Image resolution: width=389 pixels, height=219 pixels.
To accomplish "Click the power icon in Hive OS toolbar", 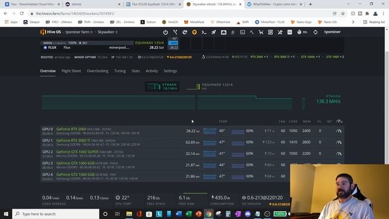I will coord(165,32).
